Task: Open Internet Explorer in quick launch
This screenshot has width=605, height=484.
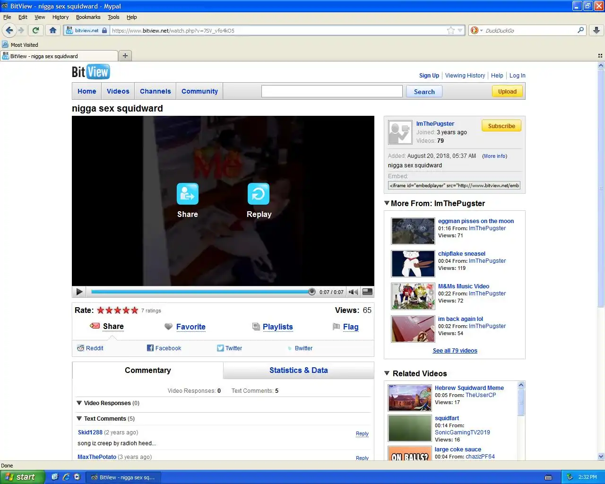Action: click(66, 477)
